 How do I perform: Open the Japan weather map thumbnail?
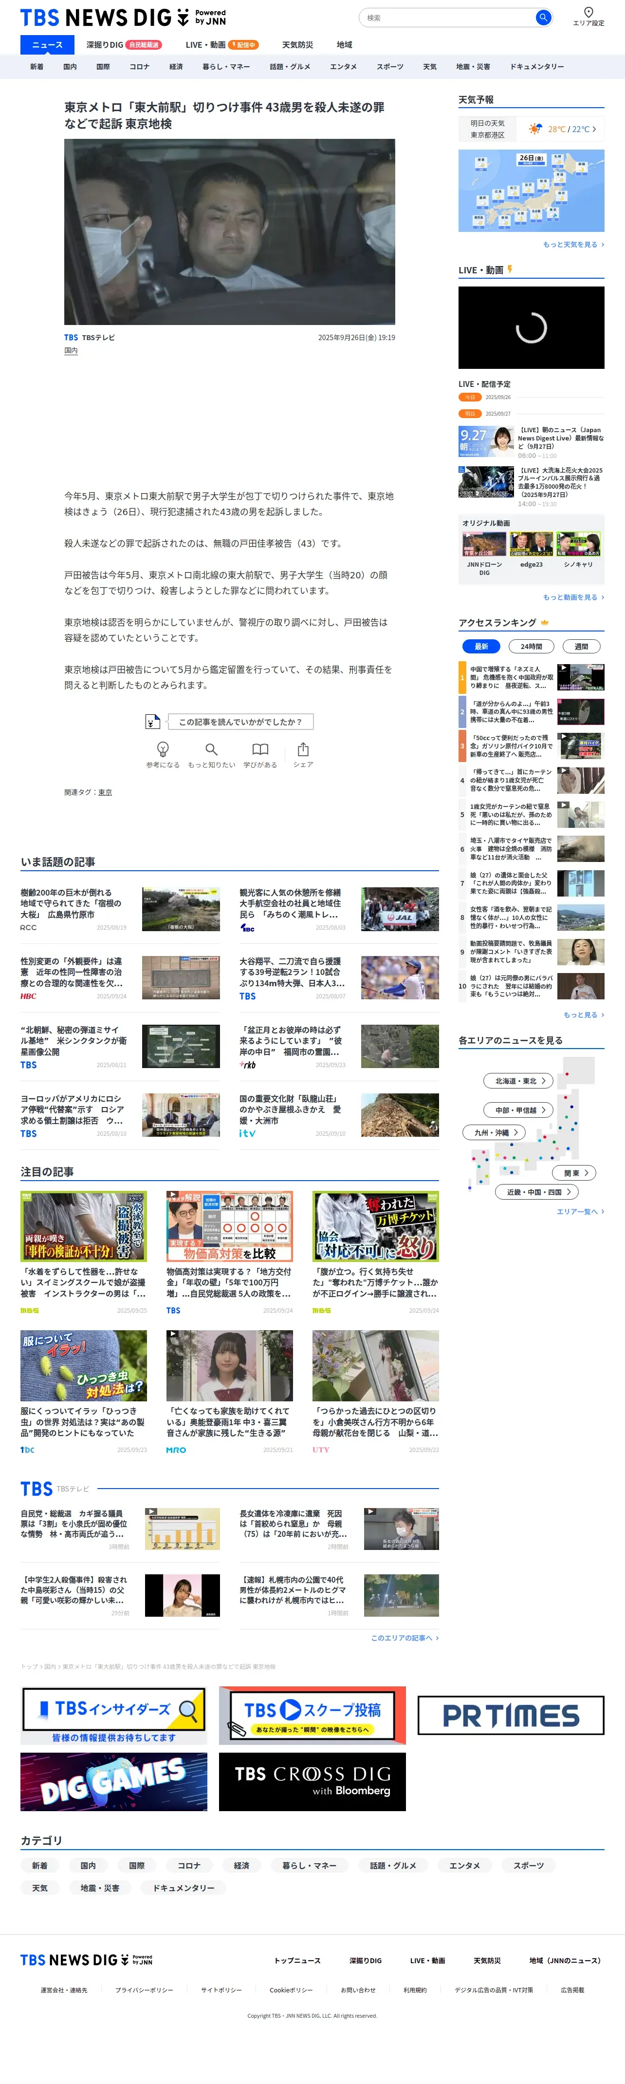point(531,191)
